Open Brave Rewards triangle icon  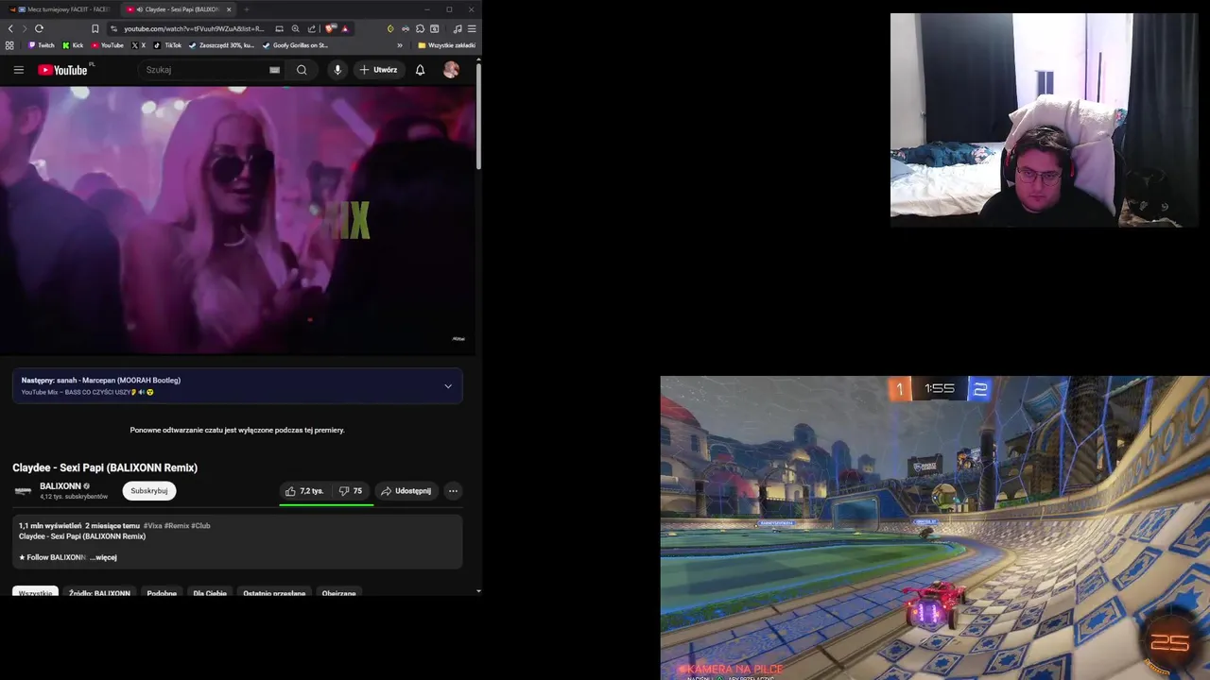tap(345, 28)
